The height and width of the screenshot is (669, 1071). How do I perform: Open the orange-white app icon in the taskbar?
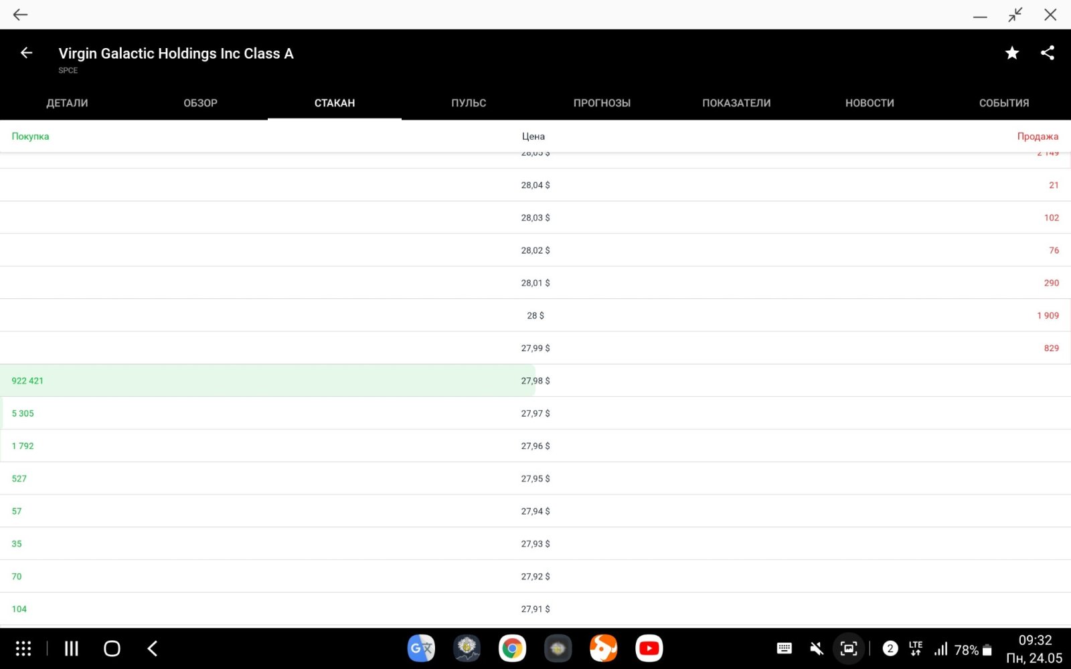[x=603, y=648]
